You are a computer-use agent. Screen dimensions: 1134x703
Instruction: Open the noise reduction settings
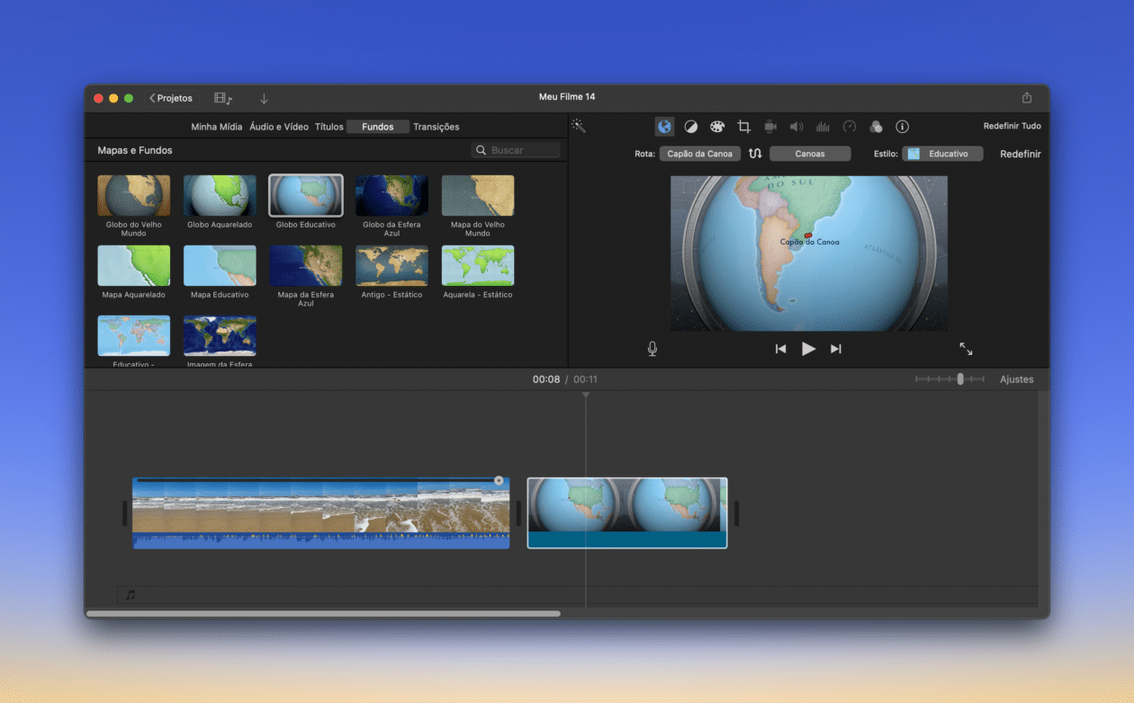point(822,126)
